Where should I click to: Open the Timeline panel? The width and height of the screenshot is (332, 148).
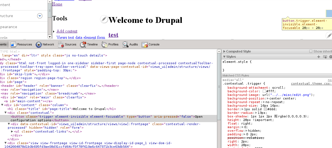point(89,44)
